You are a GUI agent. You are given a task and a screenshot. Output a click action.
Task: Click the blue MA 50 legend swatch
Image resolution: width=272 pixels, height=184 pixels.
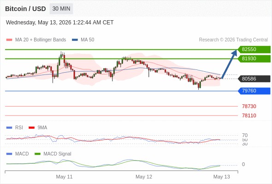tap(75, 40)
